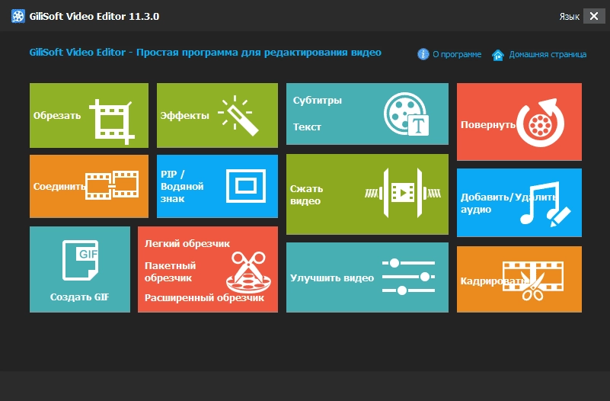The image size is (610, 401).
Task: Open the sliders icon for Улучшить видео
Action: tap(408, 277)
